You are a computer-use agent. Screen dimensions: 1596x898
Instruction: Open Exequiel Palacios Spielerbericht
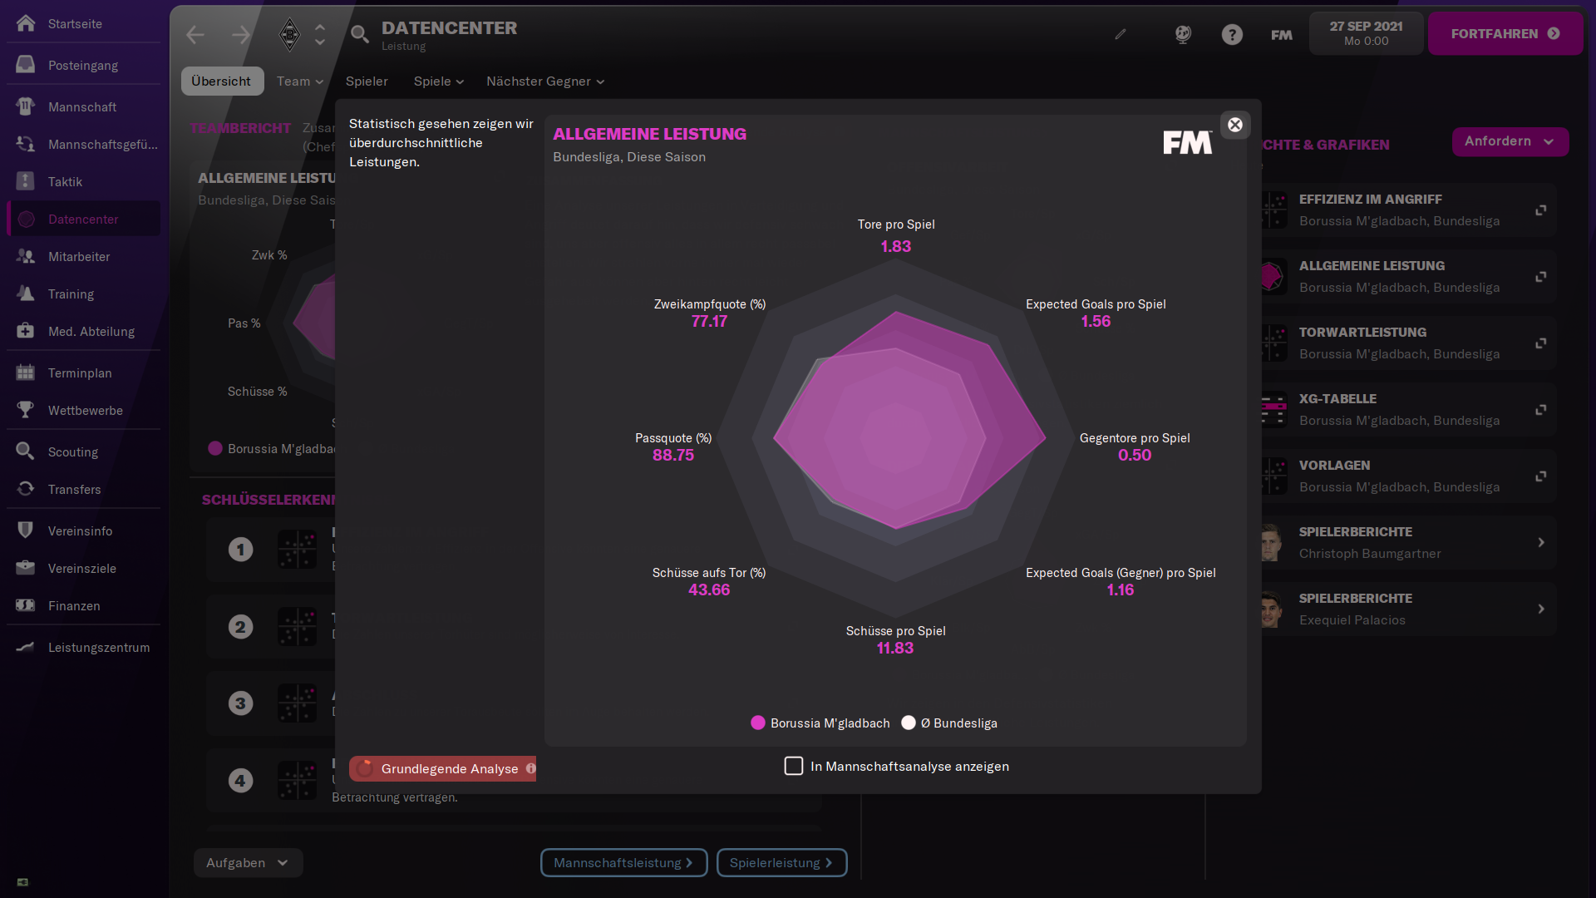point(1405,609)
